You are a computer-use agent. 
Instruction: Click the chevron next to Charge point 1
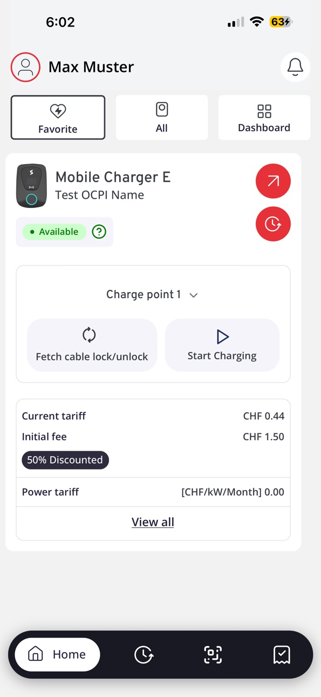point(194,295)
